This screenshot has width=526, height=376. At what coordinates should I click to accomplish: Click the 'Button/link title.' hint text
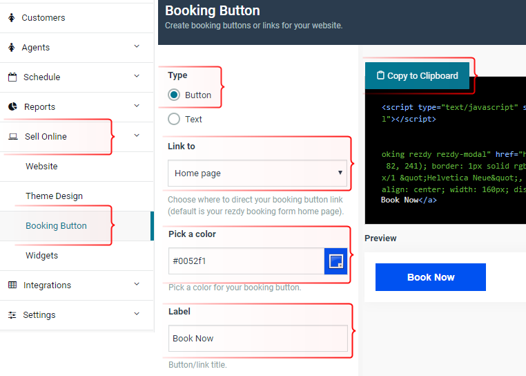[x=197, y=365]
